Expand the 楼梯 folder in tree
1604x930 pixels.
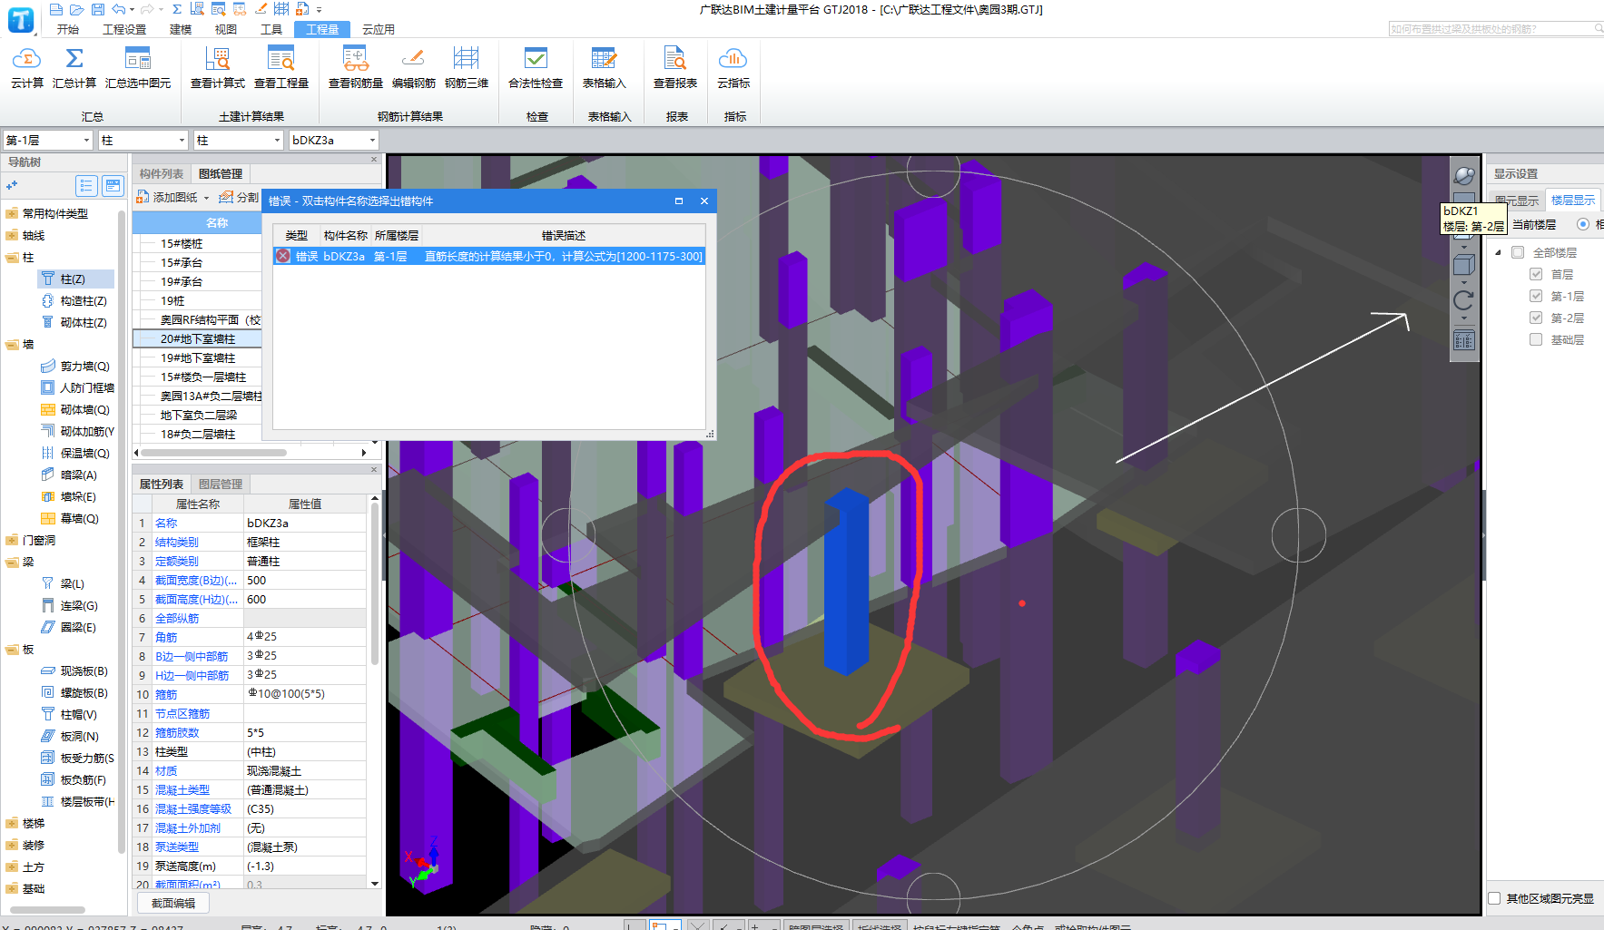pos(12,824)
